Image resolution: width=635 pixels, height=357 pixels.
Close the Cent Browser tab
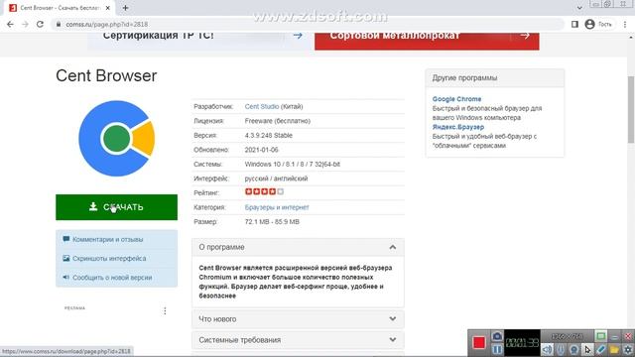tap(108, 8)
